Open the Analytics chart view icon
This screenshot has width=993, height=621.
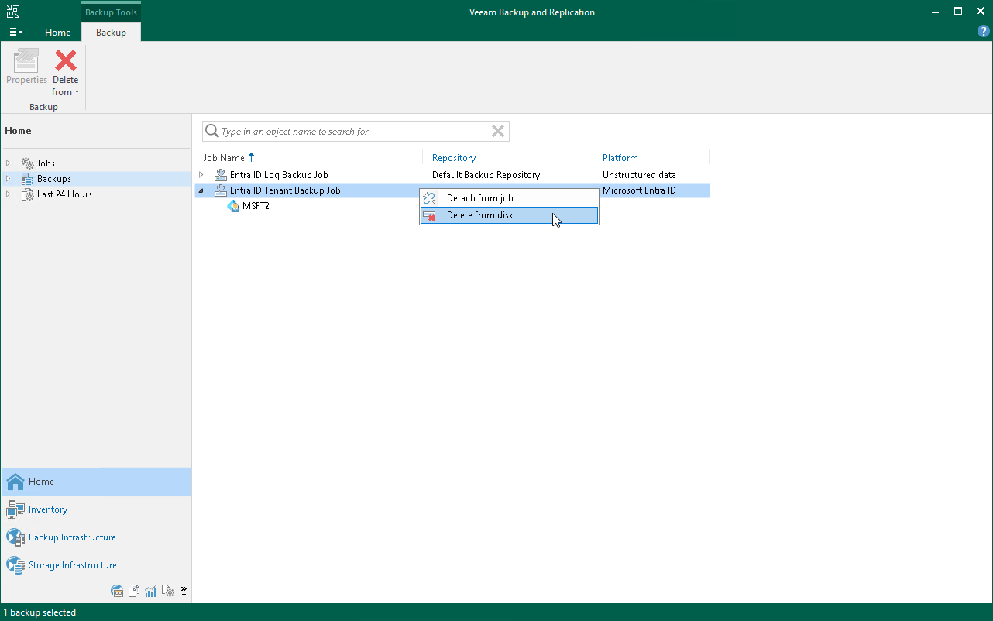click(151, 592)
